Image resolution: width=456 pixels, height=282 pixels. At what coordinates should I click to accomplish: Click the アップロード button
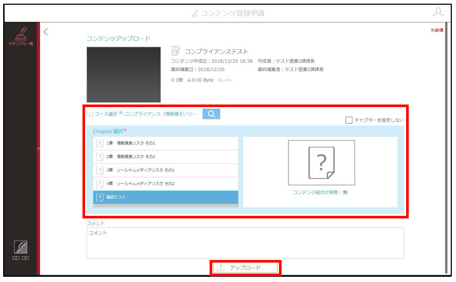pos(245,268)
